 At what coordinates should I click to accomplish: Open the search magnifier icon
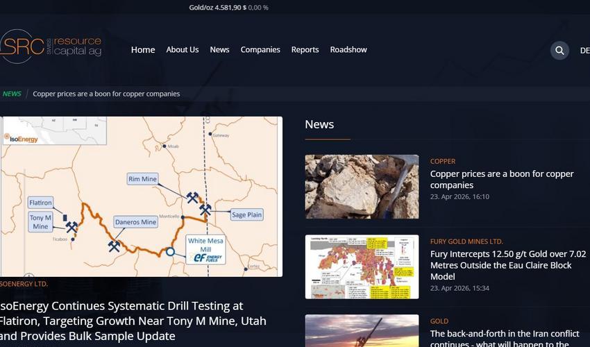559,51
